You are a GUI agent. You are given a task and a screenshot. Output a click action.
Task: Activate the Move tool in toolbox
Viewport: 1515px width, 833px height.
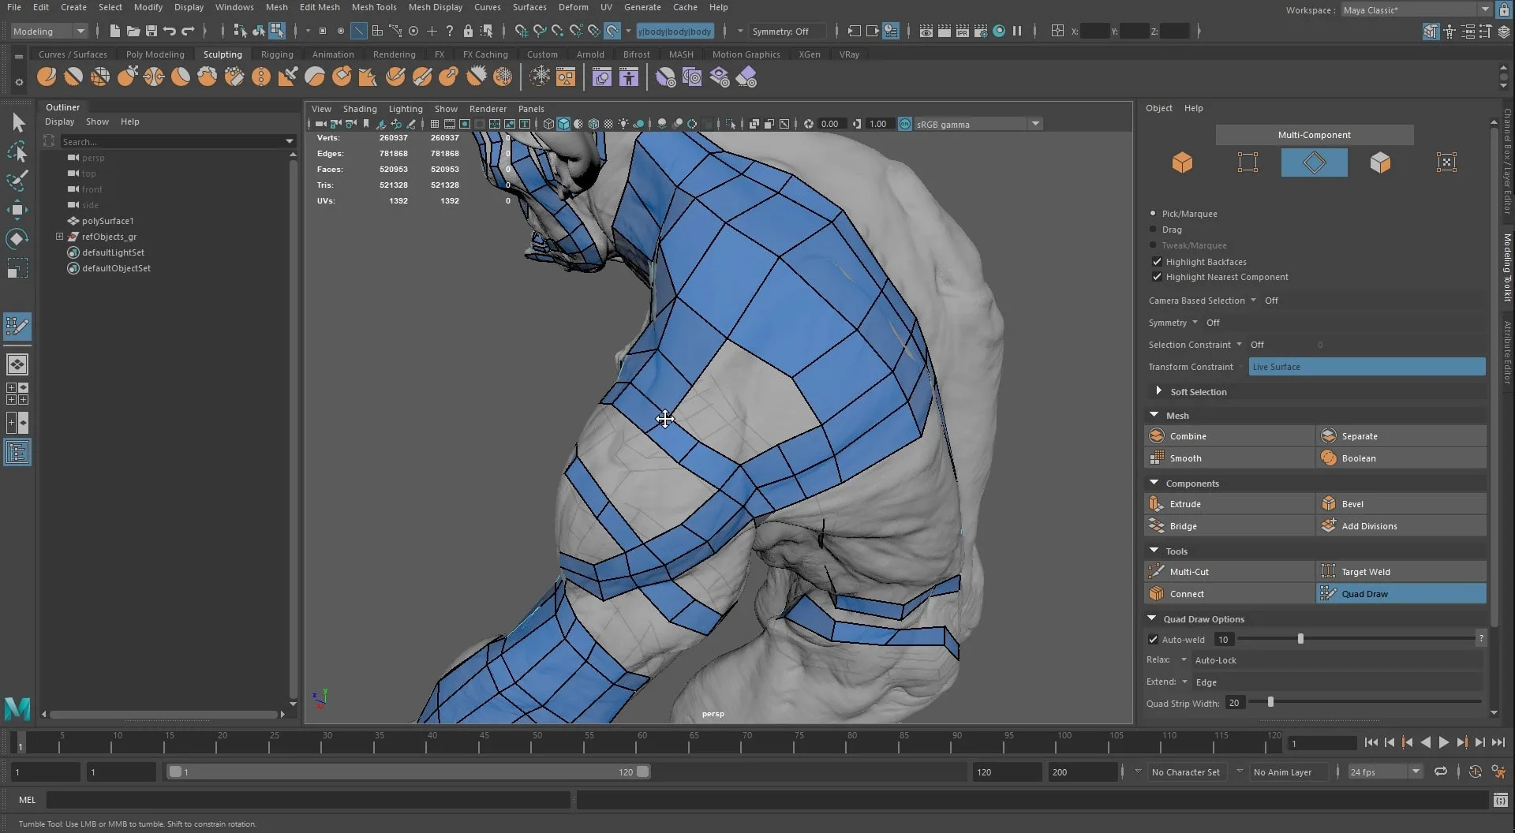point(17,210)
